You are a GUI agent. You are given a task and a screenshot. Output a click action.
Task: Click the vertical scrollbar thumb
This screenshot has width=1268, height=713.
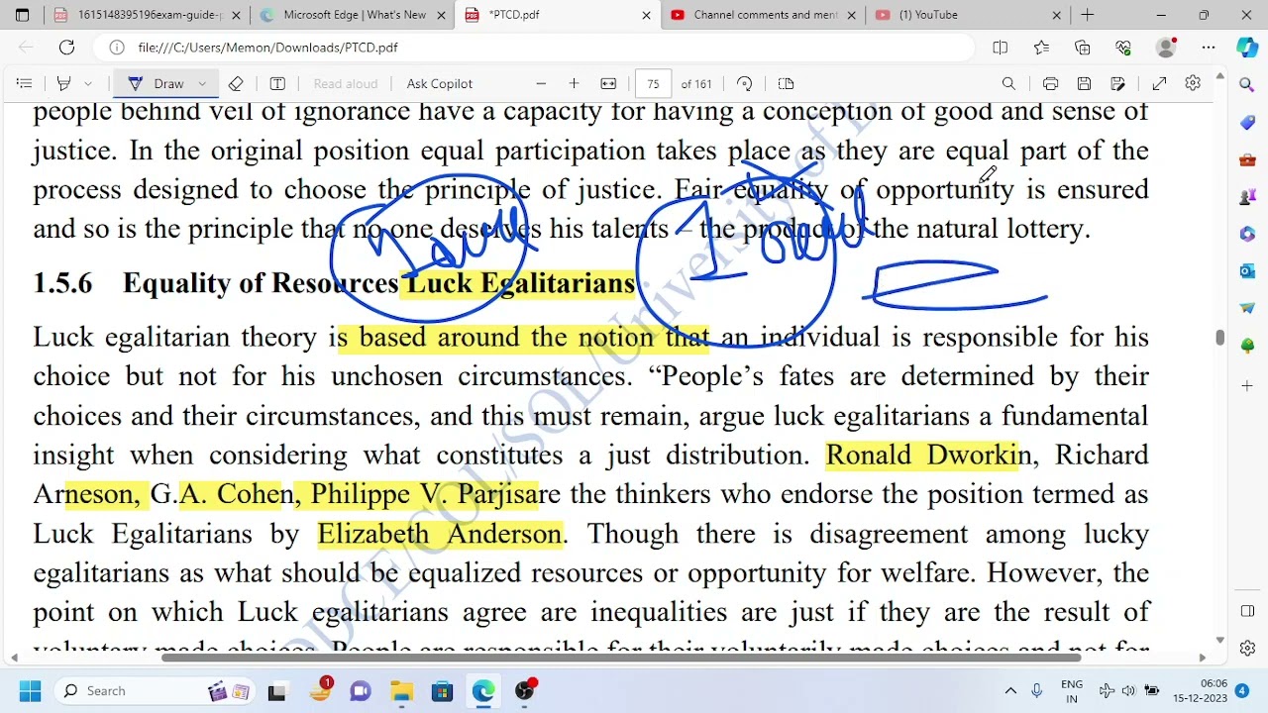(1219, 338)
